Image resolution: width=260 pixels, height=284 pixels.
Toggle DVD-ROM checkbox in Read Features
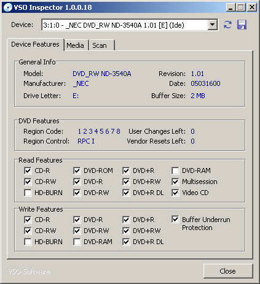tap(77, 171)
